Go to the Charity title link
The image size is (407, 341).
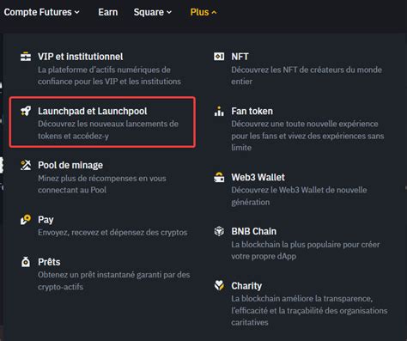coord(246,286)
